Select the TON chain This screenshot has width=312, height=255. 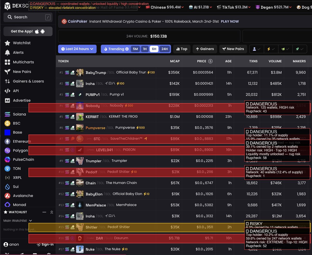(x=17, y=169)
